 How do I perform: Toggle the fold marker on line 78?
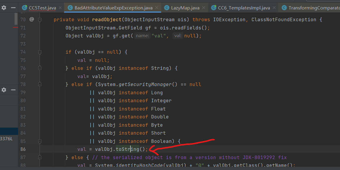[x=40, y=85]
